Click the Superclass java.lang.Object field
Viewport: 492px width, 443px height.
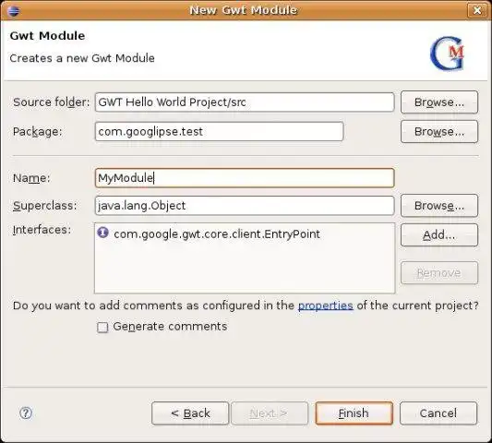coord(245,206)
